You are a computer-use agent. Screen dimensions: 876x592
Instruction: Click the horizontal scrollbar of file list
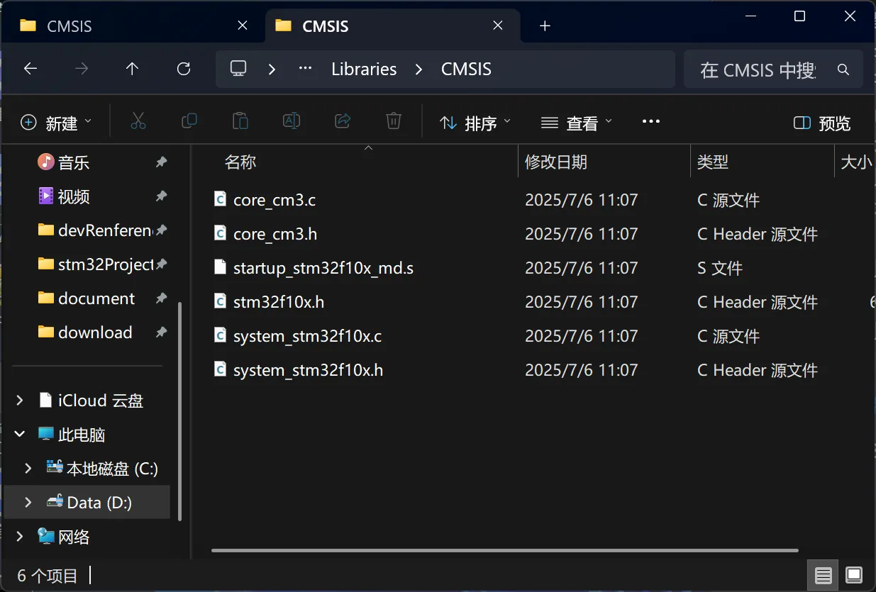[505, 550]
